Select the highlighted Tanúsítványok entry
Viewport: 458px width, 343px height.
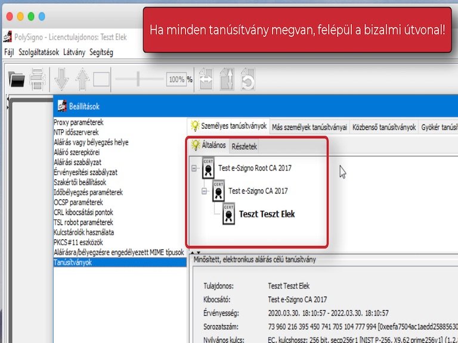pos(120,263)
